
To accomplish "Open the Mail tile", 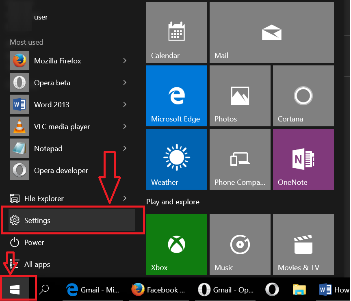I will [x=272, y=32].
